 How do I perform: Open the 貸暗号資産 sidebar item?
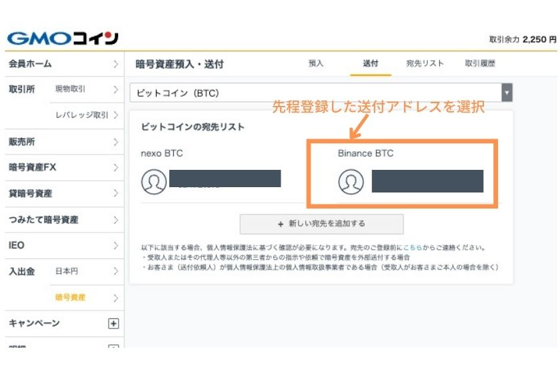tap(64, 193)
